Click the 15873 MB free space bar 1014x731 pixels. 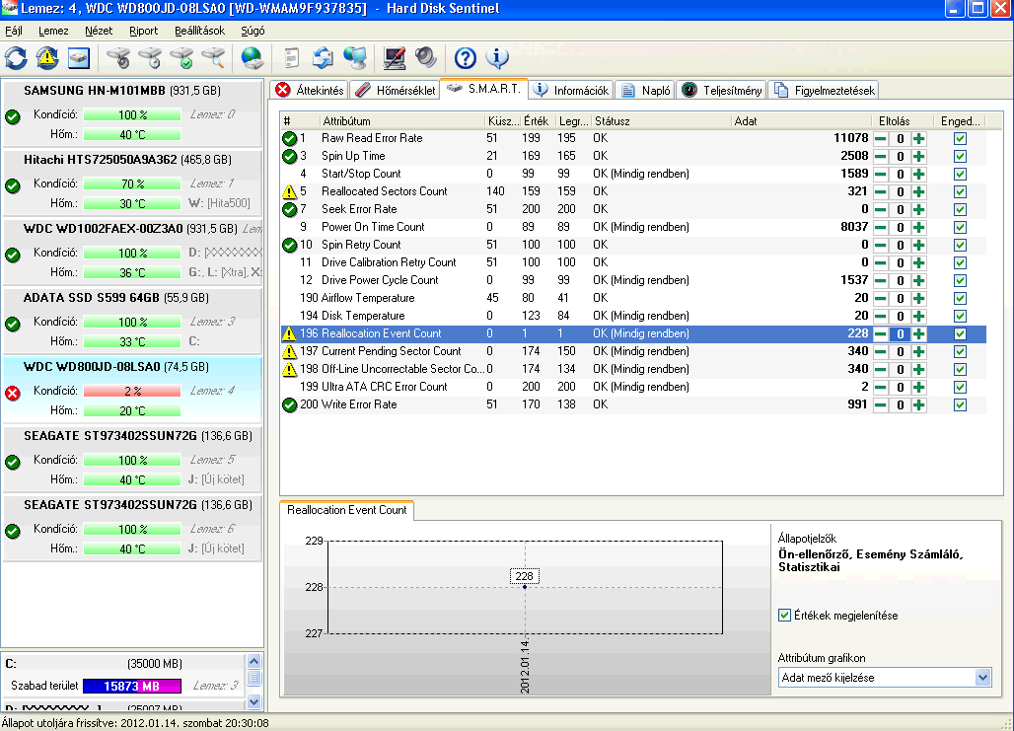[132, 686]
